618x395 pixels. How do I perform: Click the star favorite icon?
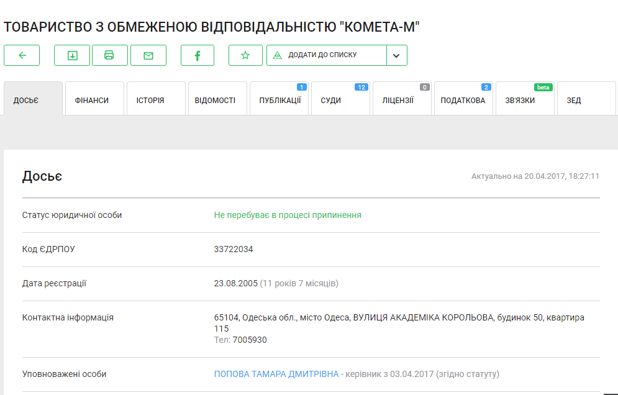245,55
